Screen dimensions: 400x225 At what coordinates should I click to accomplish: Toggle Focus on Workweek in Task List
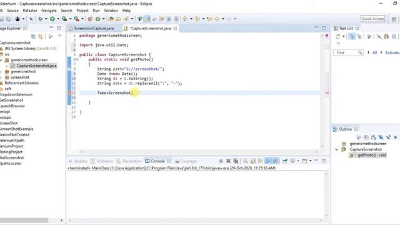[379, 37]
